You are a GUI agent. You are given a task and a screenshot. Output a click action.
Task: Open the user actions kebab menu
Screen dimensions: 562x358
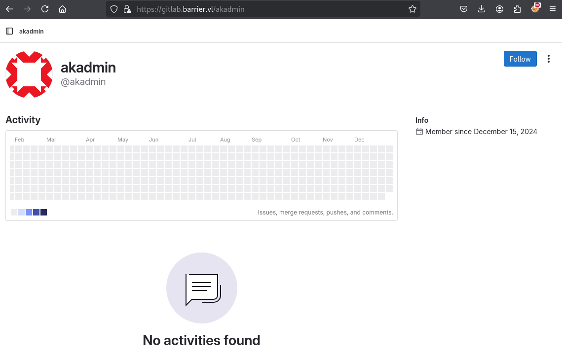pyautogui.click(x=548, y=59)
